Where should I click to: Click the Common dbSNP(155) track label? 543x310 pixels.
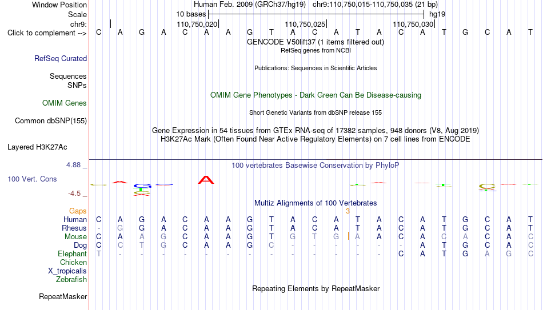click(x=51, y=121)
